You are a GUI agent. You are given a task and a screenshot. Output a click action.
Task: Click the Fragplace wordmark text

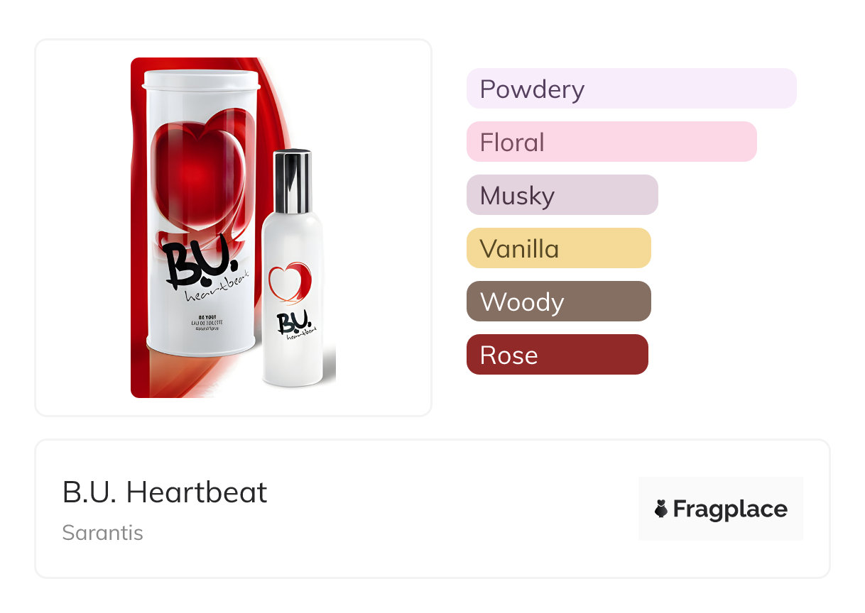point(730,509)
